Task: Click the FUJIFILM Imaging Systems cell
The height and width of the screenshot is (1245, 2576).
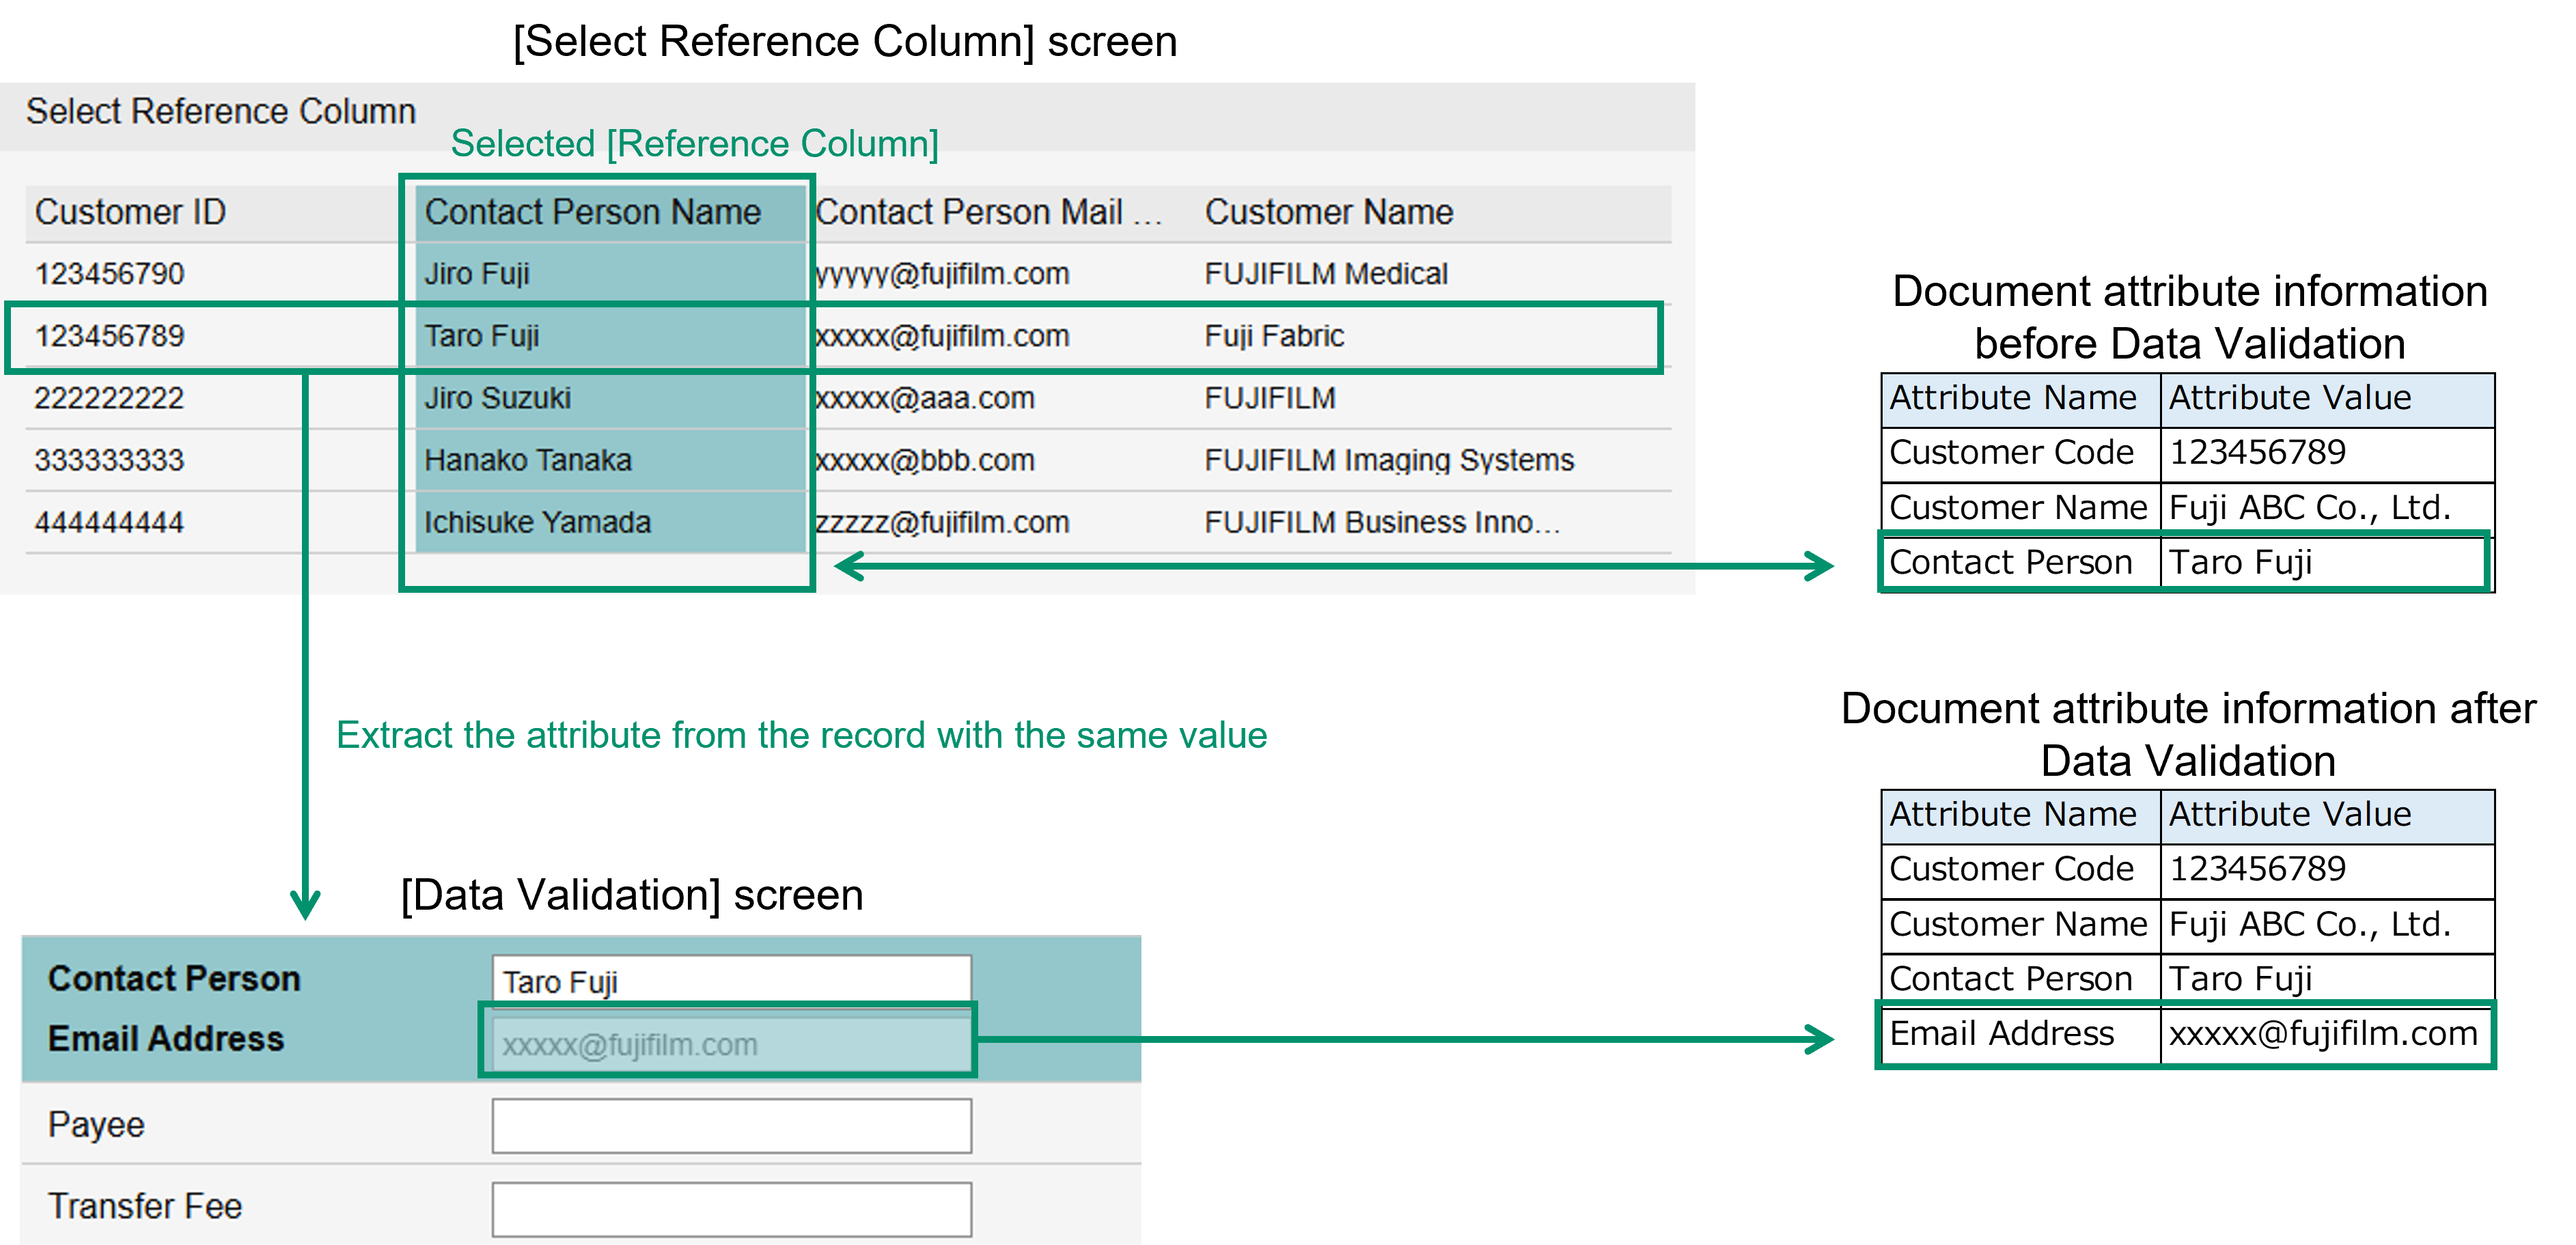Action: [1388, 460]
